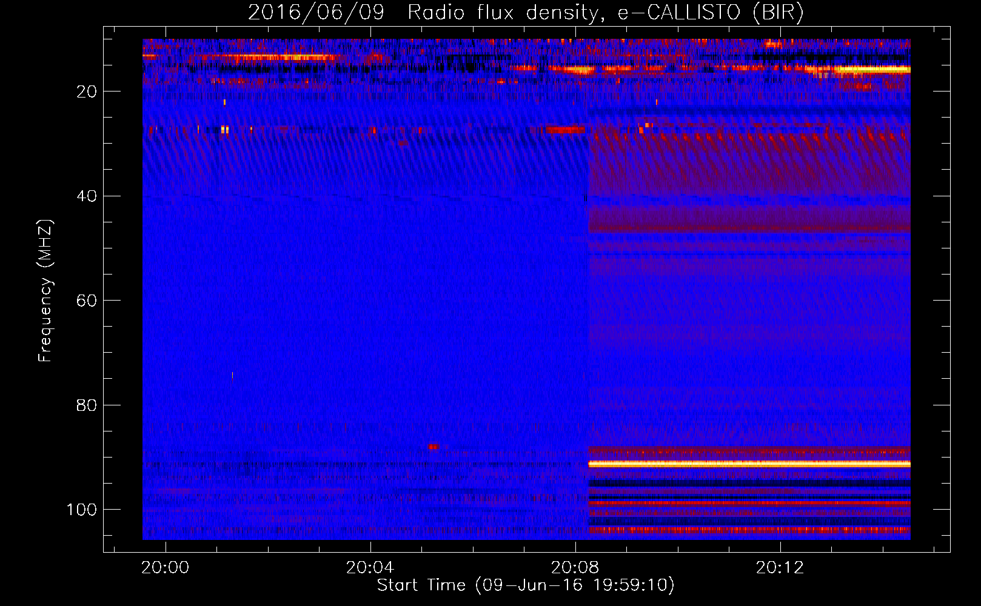Click the '40' frequency tick label
This screenshot has width=981, height=606.
pos(87,196)
